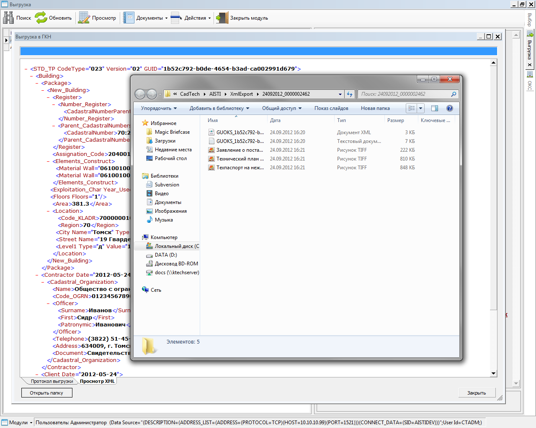536x428 pixels.
Task: Select the DATA (D:) drive
Action: click(166, 255)
